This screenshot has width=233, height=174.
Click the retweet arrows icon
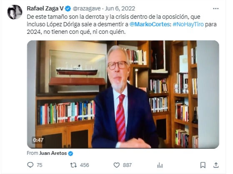pos(73,165)
